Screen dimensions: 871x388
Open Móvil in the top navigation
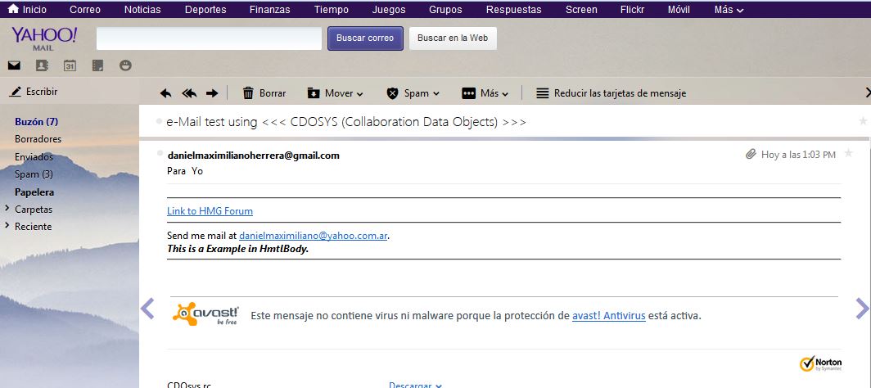click(x=679, y=10)
